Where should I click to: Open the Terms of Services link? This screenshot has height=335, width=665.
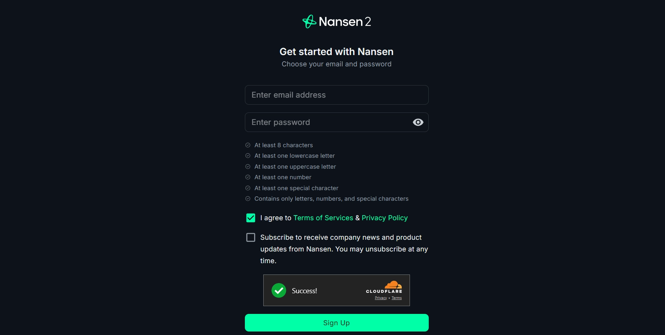pos(323,218)
